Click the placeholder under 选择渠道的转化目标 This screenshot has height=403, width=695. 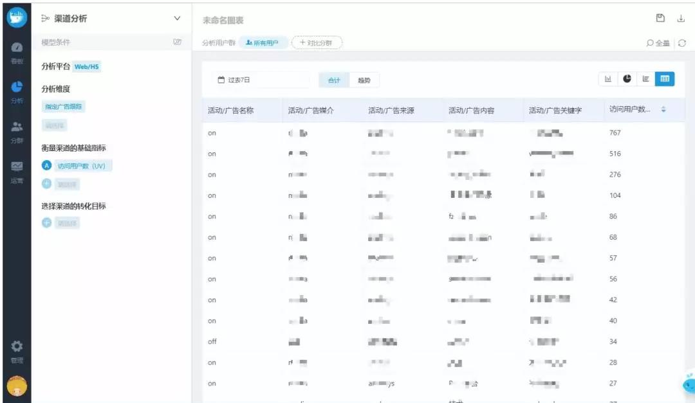click(67, 223)
